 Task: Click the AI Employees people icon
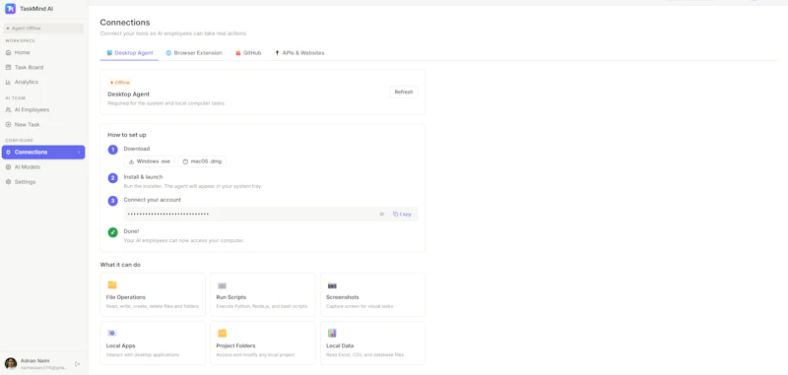coord(8,109)
